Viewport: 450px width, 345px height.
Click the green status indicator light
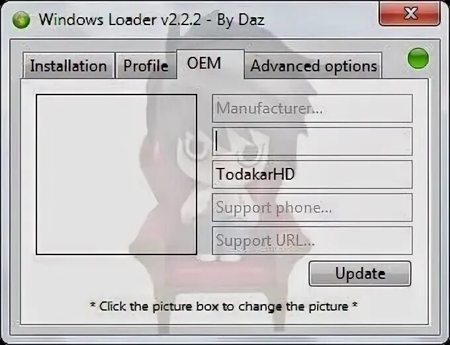[418, 58]
